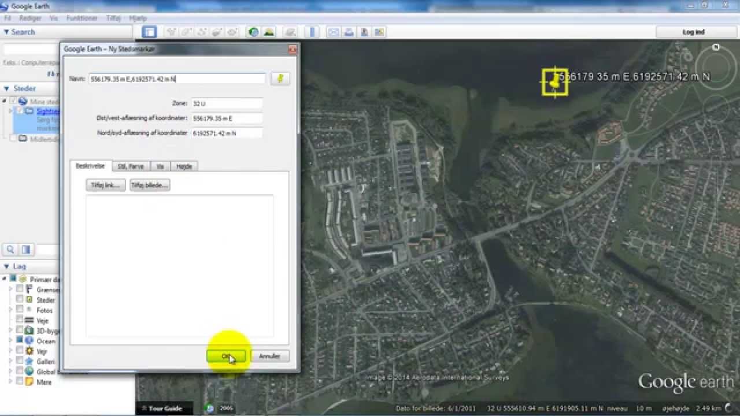Screen dimensions: 740x416
Task: Click the Tilføj link... button
Action: click(x=106, y=185)
